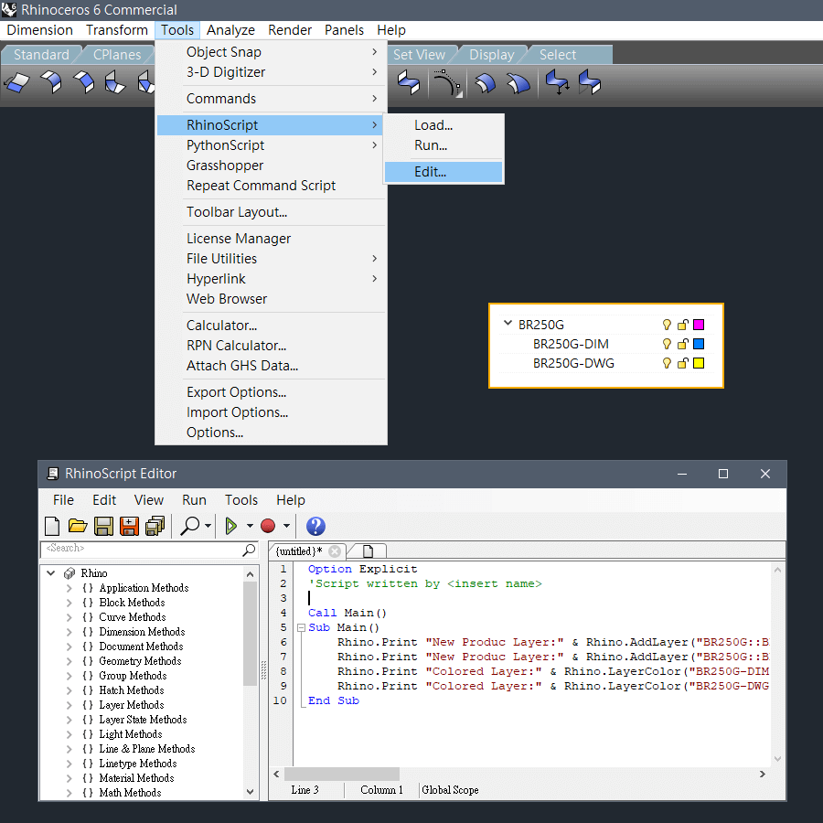
Task: Click search magnifier in method search box
Action: (x=249, y=550)
